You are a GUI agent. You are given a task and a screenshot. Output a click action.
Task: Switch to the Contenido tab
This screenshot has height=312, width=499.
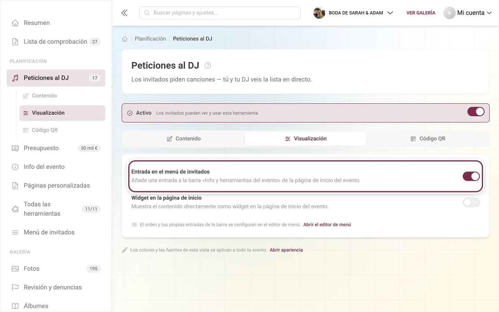[184, 139]
